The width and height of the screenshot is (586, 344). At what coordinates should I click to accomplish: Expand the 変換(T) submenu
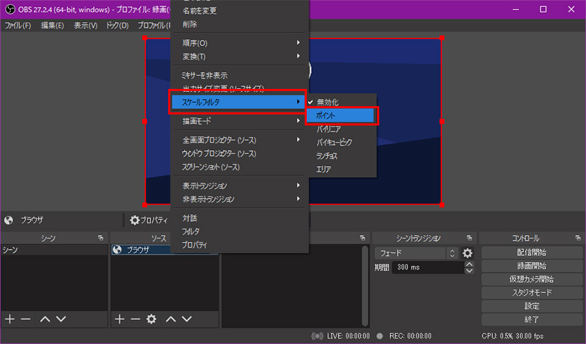(x=238, y=57)
